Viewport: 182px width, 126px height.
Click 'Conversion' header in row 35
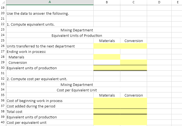[x=134, y=95]
